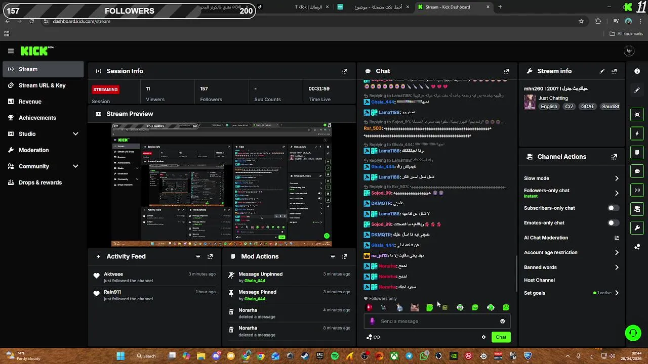This screenshot has width=648, height=364.
Task: Pop out the Activity Feed panel
Action: [x=210, y=256]
